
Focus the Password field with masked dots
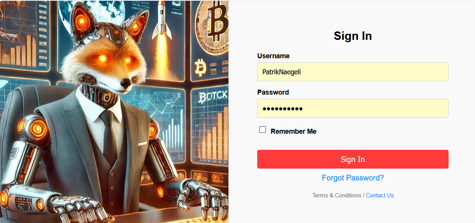(353, 108)
